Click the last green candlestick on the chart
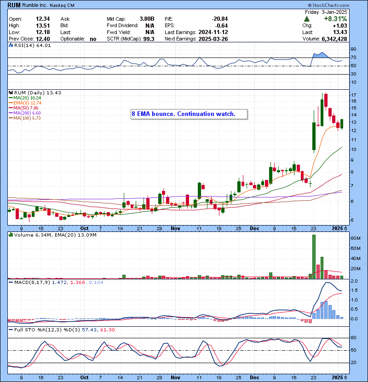This screenshot has width=368, height=382. pyautogui.click(x=342, y=124)
